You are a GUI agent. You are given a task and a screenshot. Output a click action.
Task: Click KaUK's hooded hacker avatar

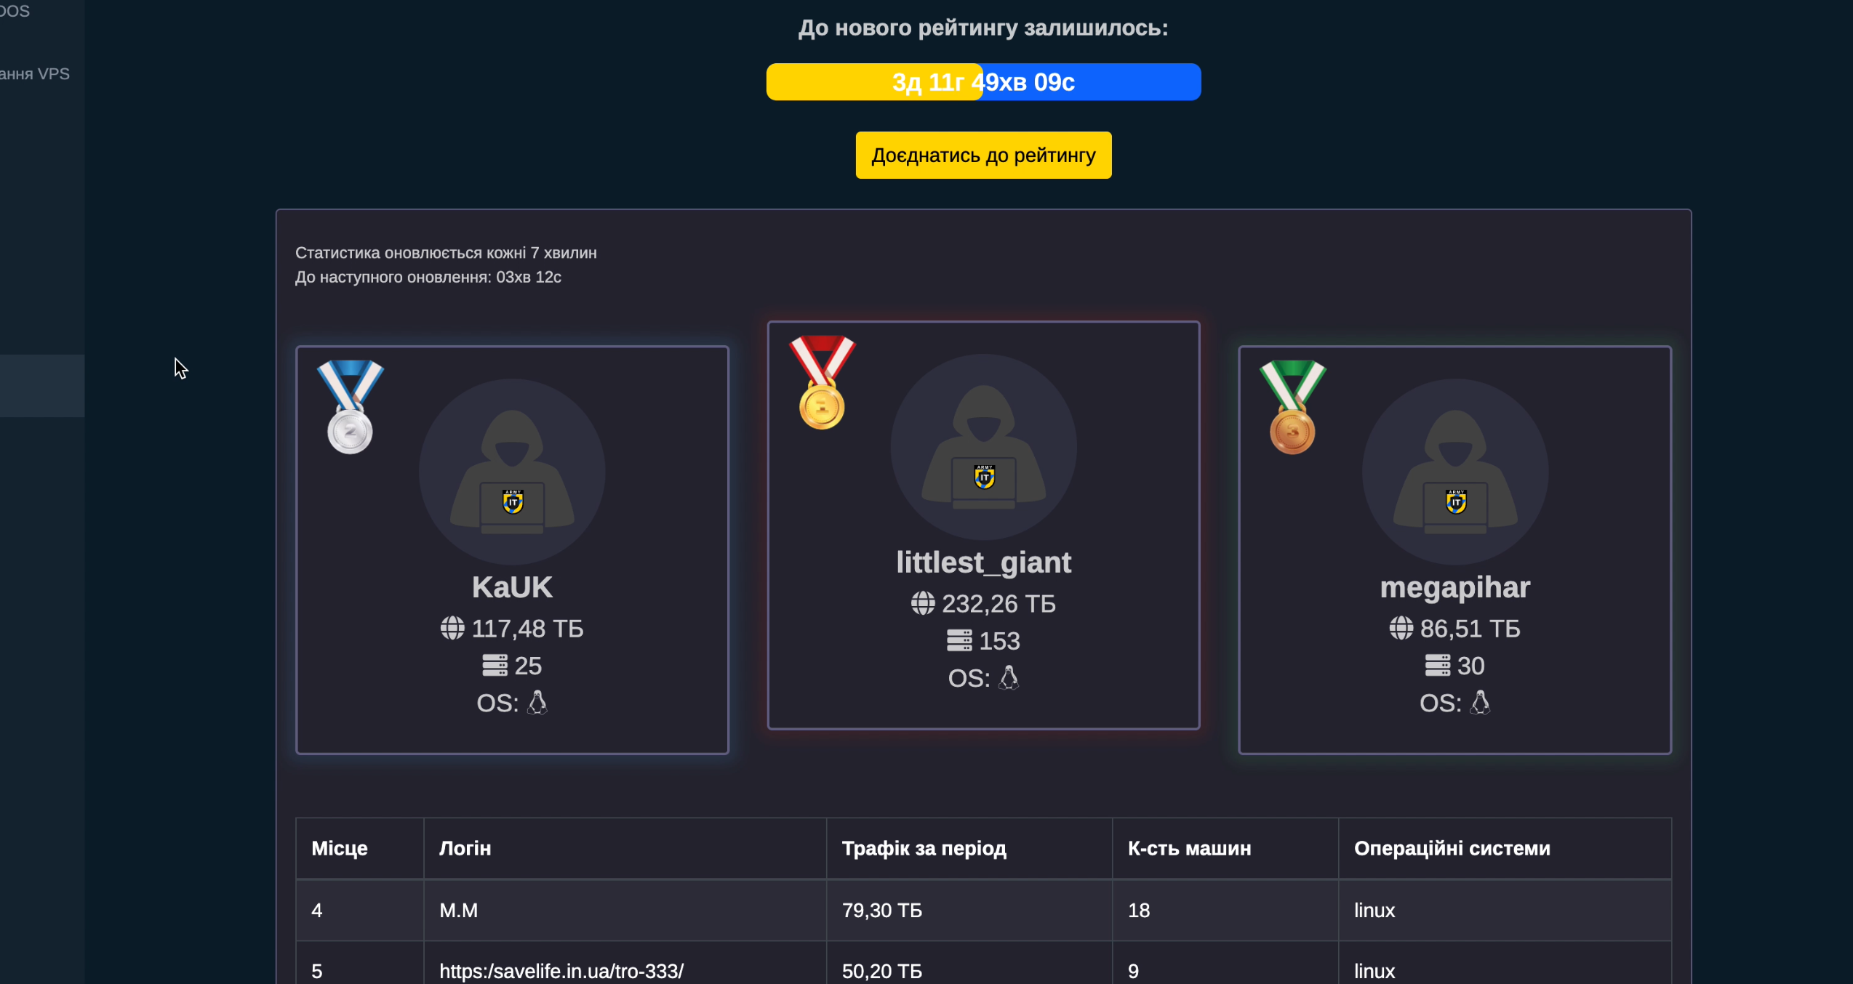coord(512,472)
